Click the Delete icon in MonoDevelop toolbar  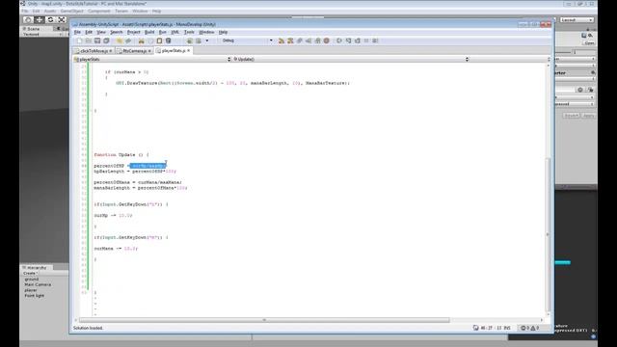point(169,40)
